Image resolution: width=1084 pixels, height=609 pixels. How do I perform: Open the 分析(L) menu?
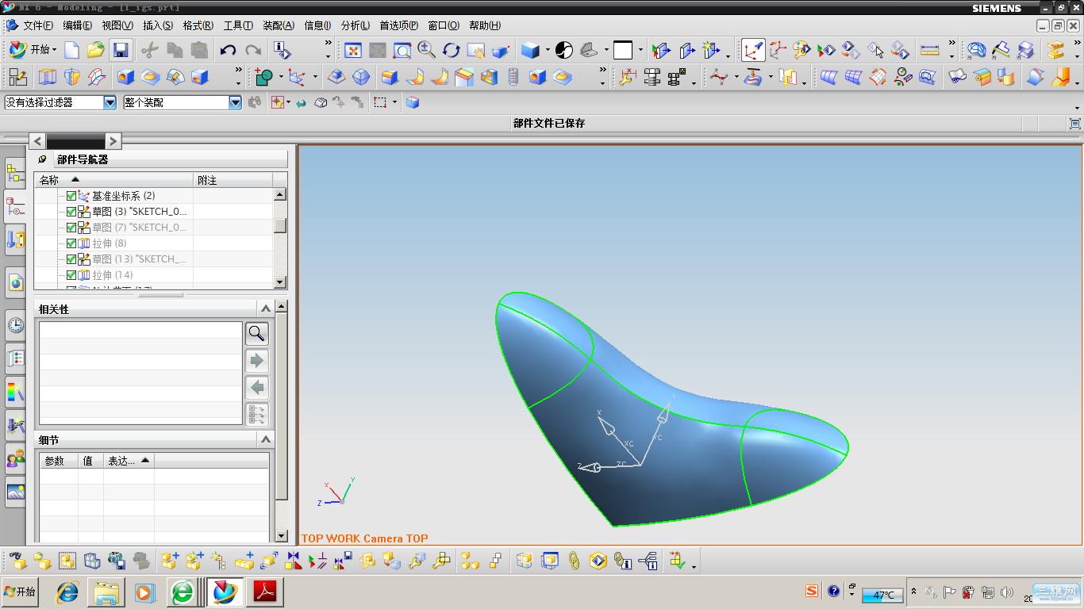coord(355,25)
